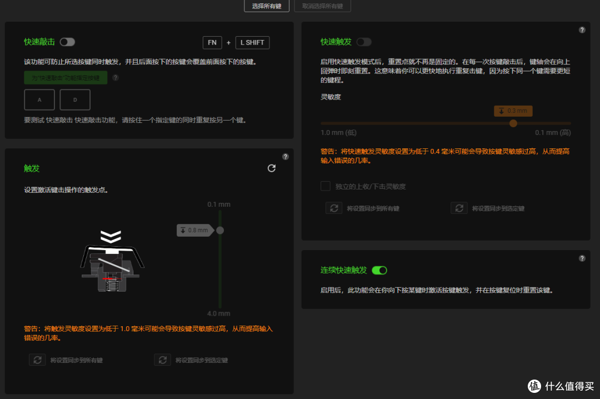Click sync icon for 将设置同步到选定键 in 触发
This screenshot has width=600, height=399.
[x=162, y=360]
